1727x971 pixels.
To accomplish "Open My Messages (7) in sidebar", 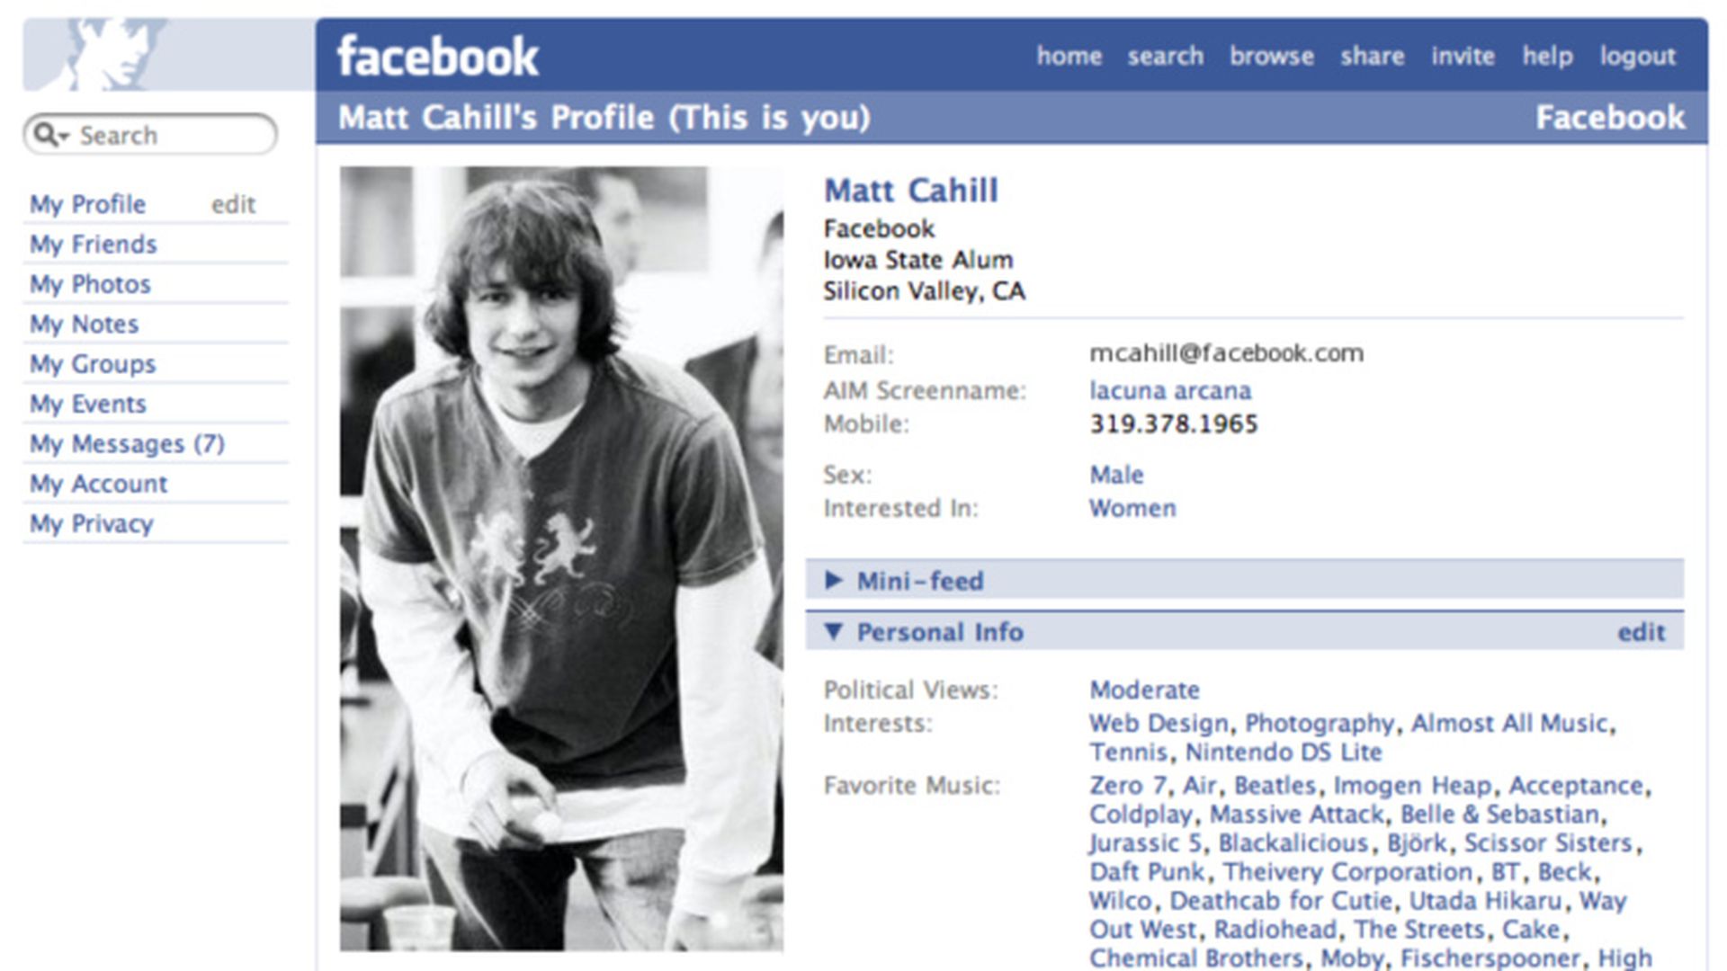I will (127, 444).
